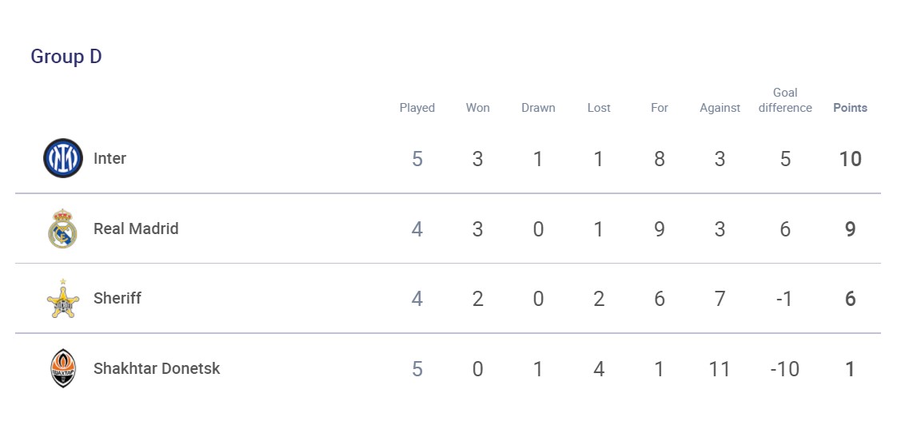Click the Shakhtar Donetsk club badge

[x=62, y=368]
